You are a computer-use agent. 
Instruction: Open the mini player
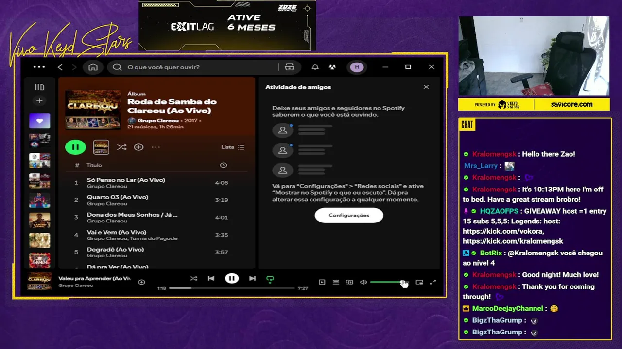click(x=419, y=282)
